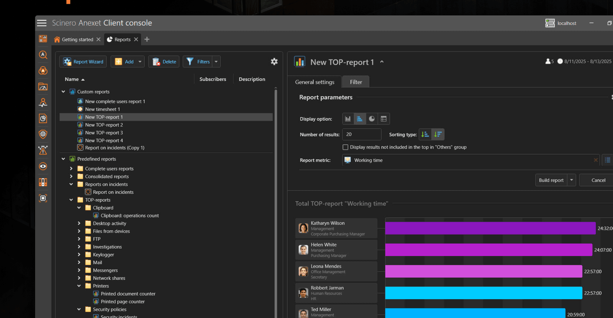This screenshot has height=318, width=613.
Task: Click the users count icon showing 5
Action: [548, 61]
